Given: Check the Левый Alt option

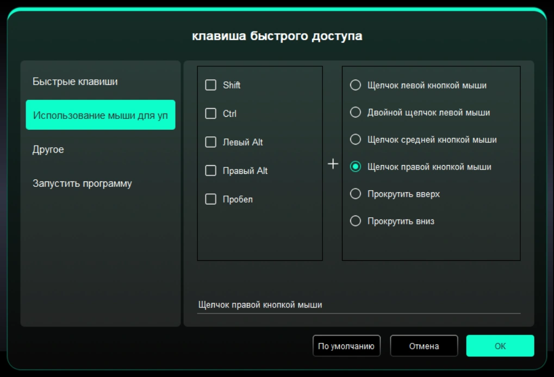Looking at the screenshot, I should (x=211, y=142).
